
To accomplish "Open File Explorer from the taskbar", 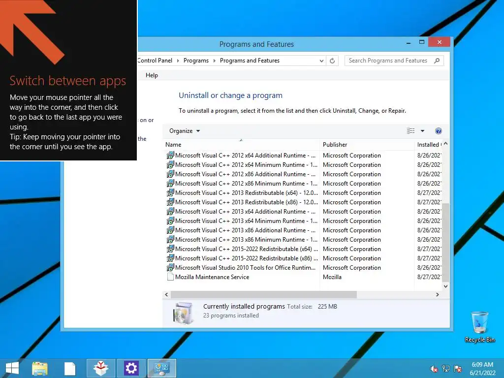I will pos(40,368).
